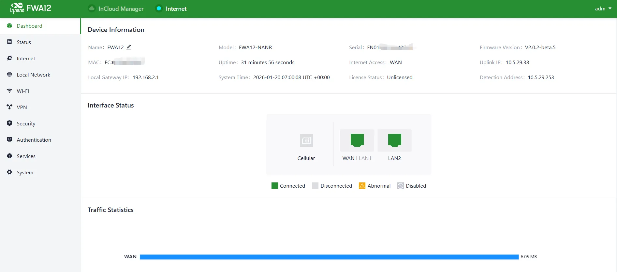Click the Authentication sidebar icon
Image resolution: width=617 pixels, height=272 pixels.
tap(9, 140)
